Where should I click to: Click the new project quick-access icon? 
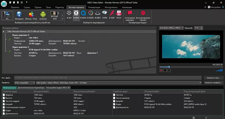(10, 2)
